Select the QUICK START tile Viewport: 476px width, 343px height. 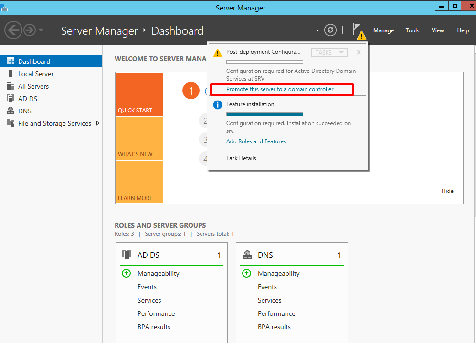pyautogui.click(x=139, y=94)
